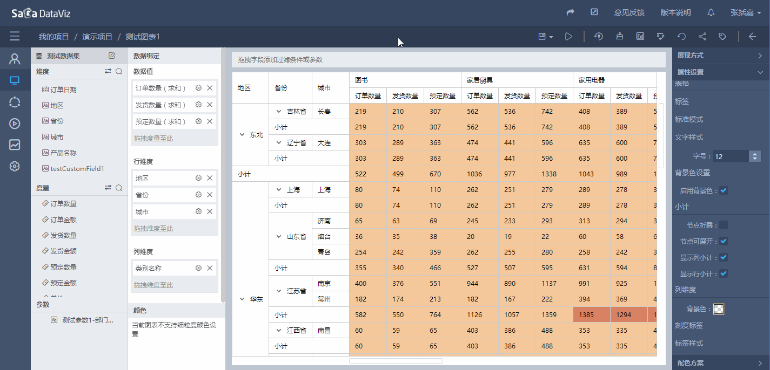This screenshot has width=770, height=370.
Task: Open the chart sidebar icon
Action: [x=15, y=145]
